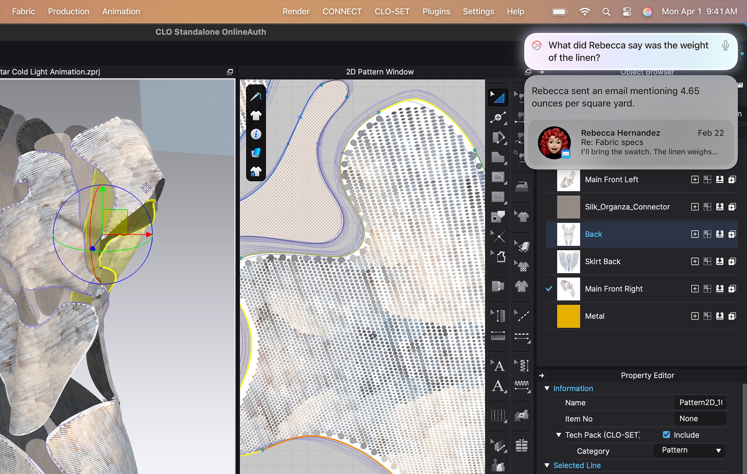Select the seam allowance ruler tool
This screenshot has width=747, height=474.
click(x=498, y=336)
